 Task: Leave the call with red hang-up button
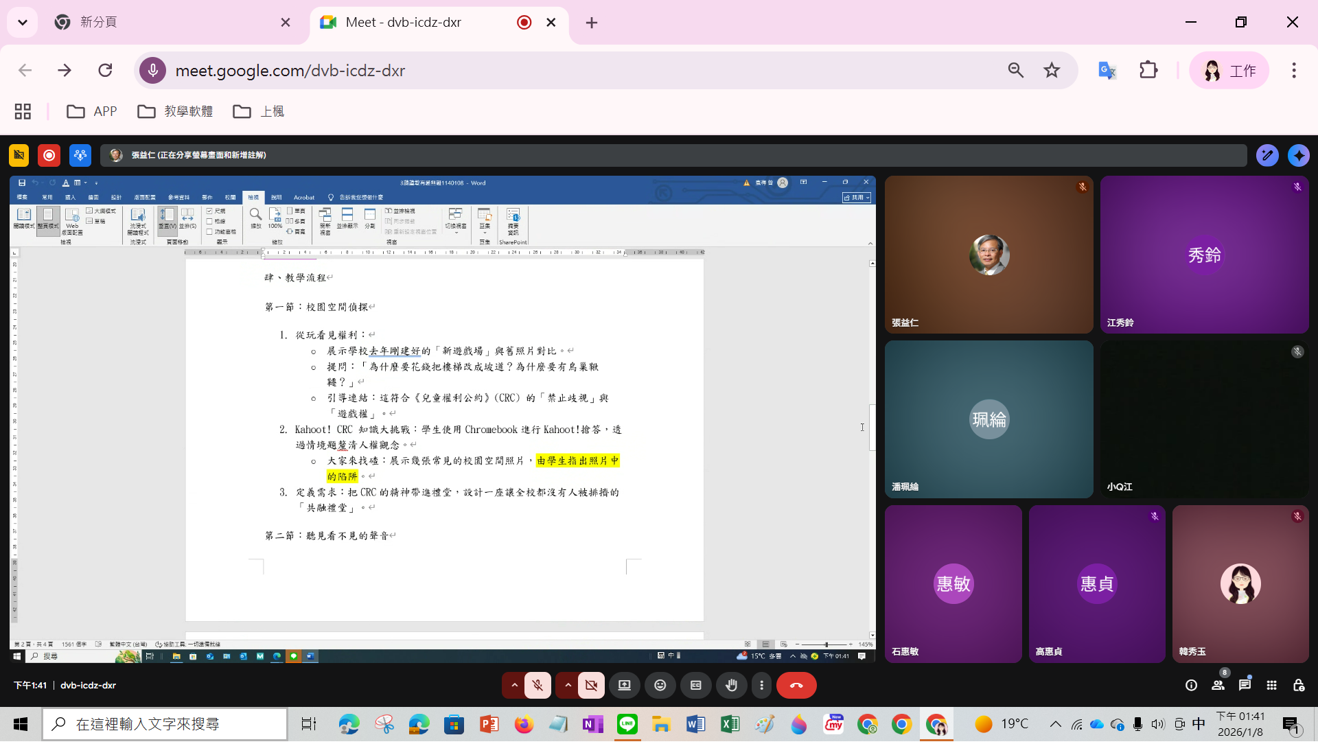point(796,686)
